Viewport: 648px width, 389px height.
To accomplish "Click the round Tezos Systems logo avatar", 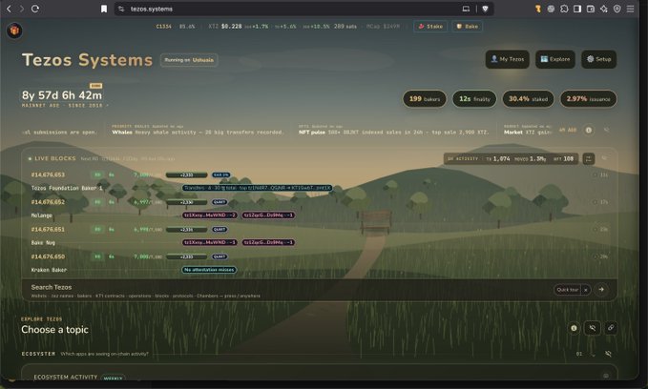I will tap(14, 31).
